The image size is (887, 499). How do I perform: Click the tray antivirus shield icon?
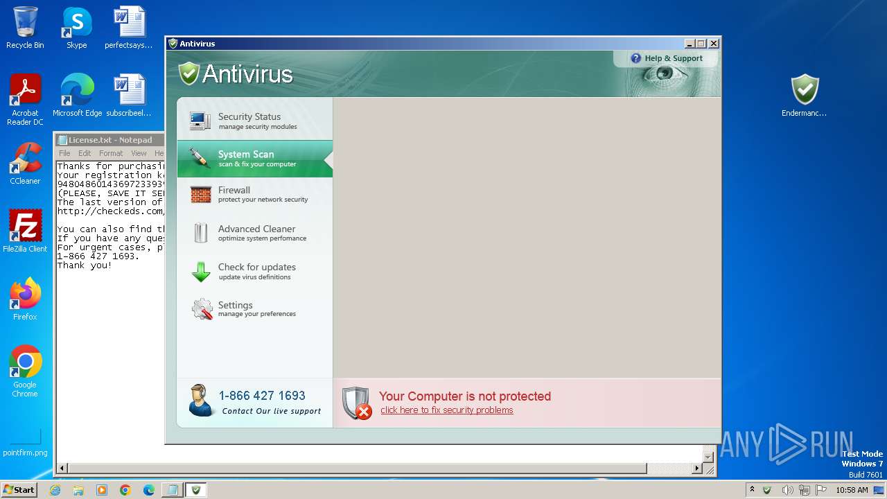[x=767, y=490]
